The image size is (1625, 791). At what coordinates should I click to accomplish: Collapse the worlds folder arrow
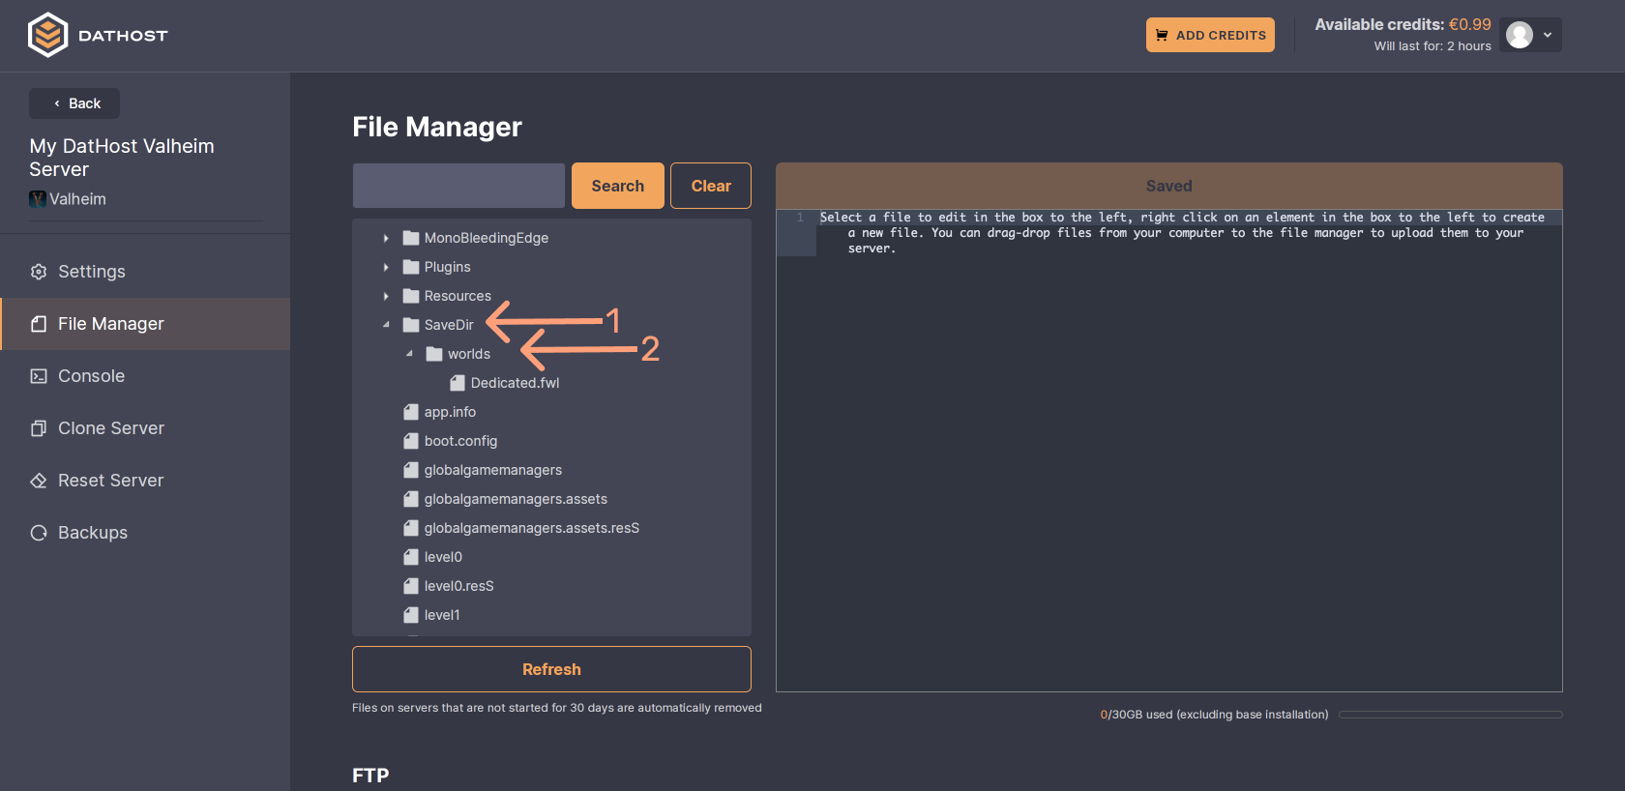(x=409, y=354)
